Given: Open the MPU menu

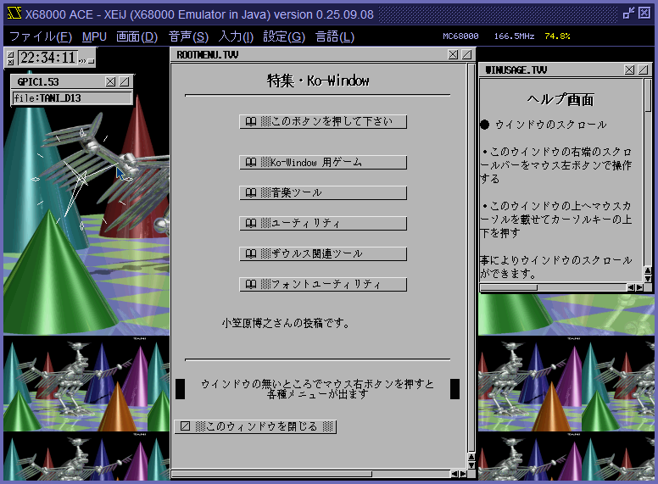Looking at the screenshot, I should click(x=94, y=36).
